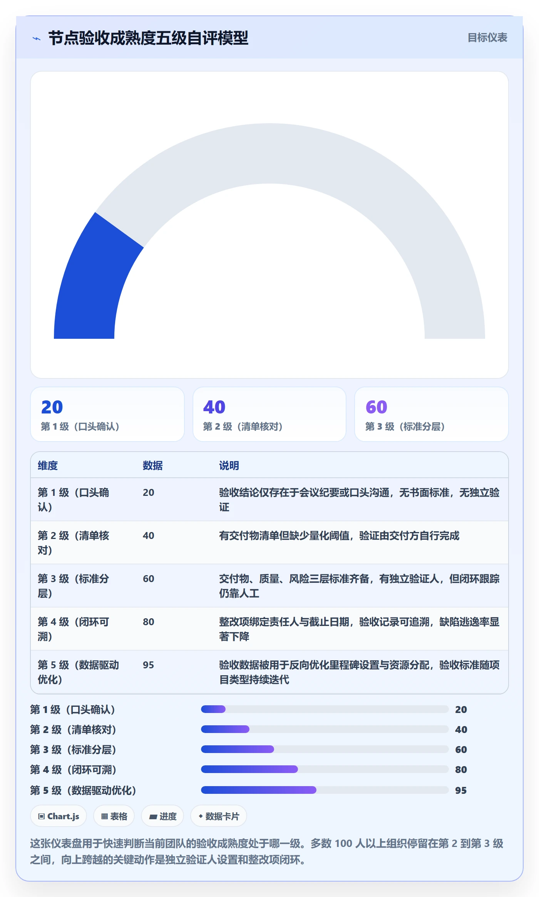
Task: Select the 20 第 1 级 data card
Action: pyautogui.click(x=107, y=414)
